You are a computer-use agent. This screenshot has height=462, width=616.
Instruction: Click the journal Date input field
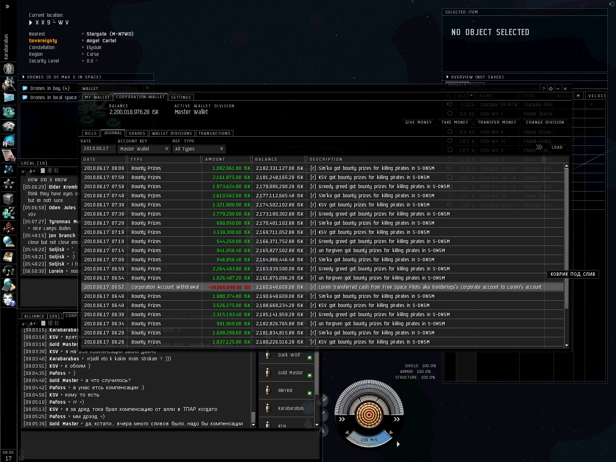click(98, 149)
